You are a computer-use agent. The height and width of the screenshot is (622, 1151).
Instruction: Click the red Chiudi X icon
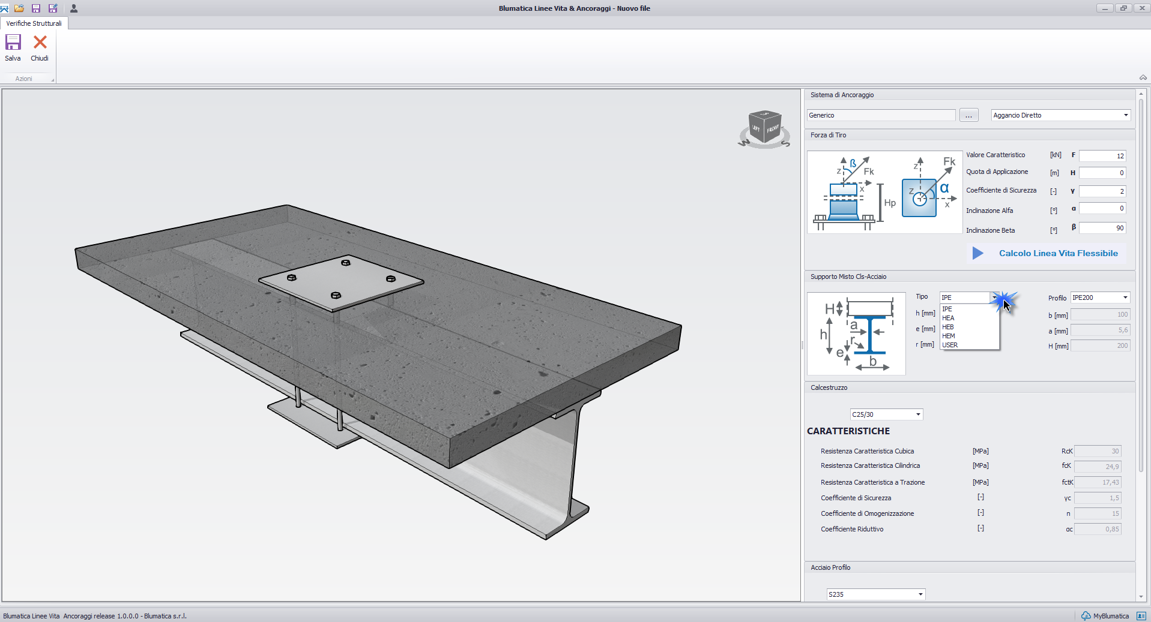tap(40, 43)
